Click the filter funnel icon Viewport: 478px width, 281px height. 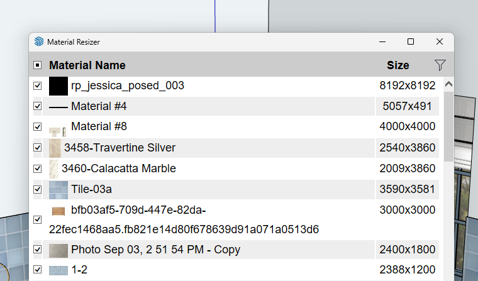[x=440, y=65]
